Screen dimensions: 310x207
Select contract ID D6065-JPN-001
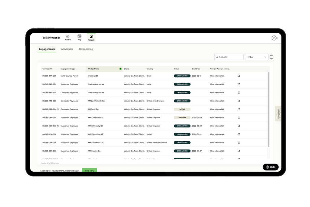pyautogui.click(x=49, y=134)
